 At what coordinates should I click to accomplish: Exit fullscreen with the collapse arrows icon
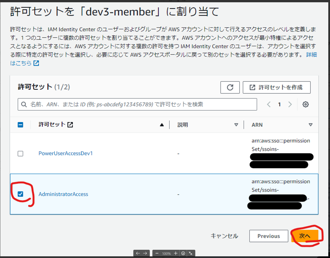[190, 253]
